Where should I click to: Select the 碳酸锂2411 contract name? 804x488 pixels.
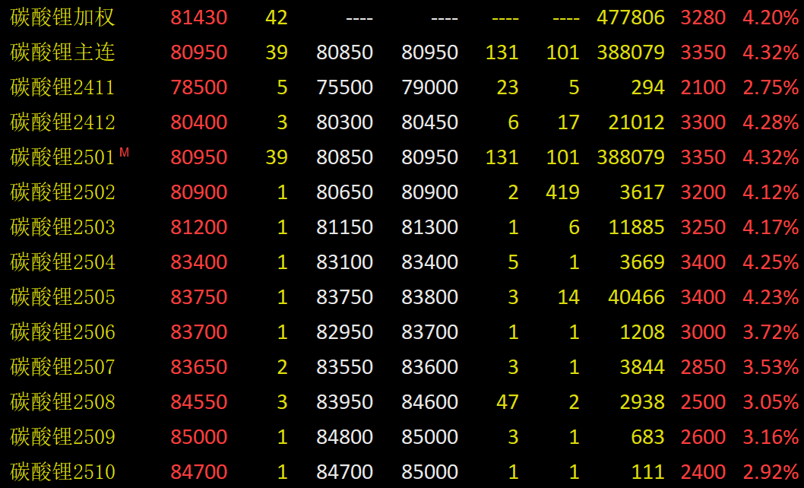point(62,87)
